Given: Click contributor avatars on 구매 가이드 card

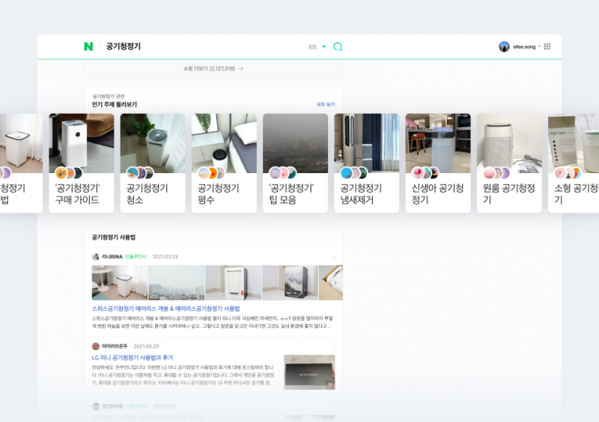Looking at the screenshot, I should 69,173.
